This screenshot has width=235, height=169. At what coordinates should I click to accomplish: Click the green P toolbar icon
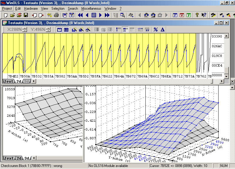(x=188, y=15)
